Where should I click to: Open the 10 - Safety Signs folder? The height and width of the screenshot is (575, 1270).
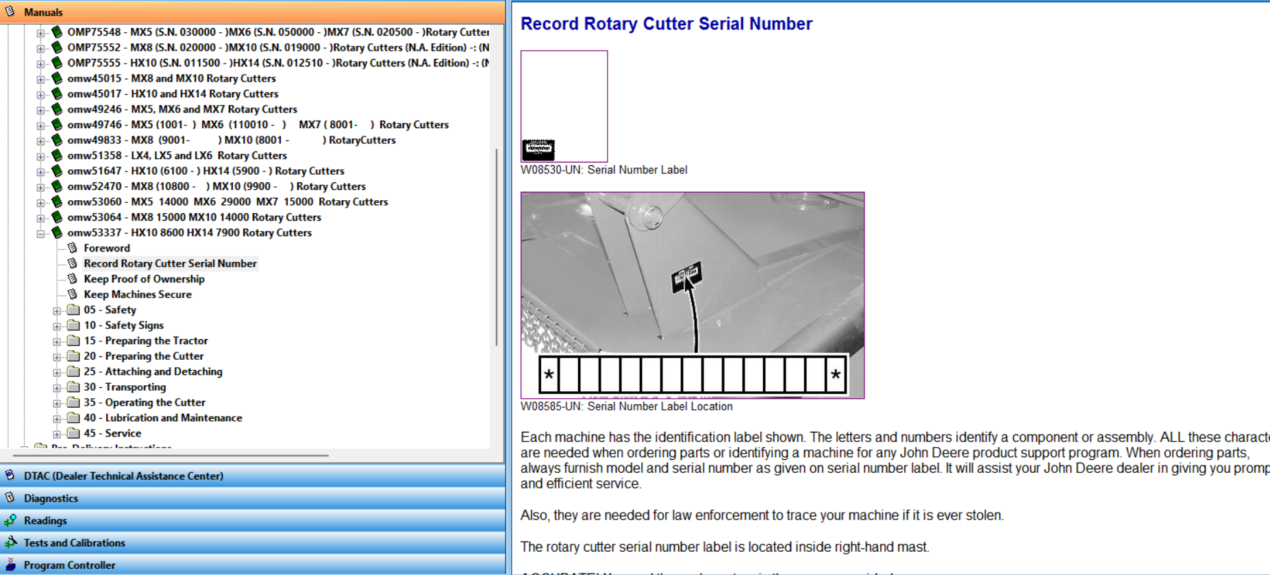[x=123, y=325]
